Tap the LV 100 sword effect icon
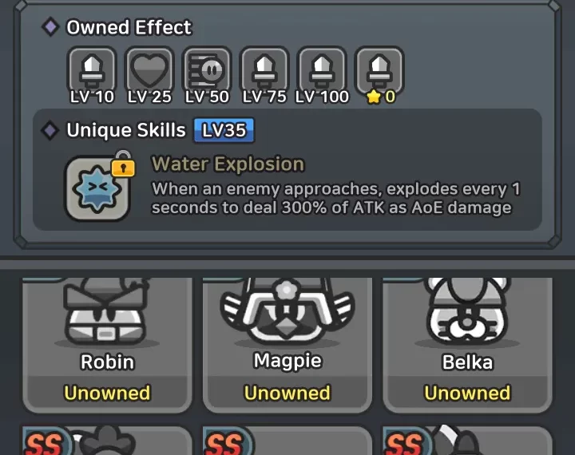 pos(322,69)
